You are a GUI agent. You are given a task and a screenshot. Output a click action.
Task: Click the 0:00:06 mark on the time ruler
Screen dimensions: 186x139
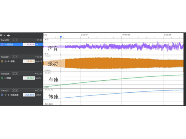click(x=126, y=35)
